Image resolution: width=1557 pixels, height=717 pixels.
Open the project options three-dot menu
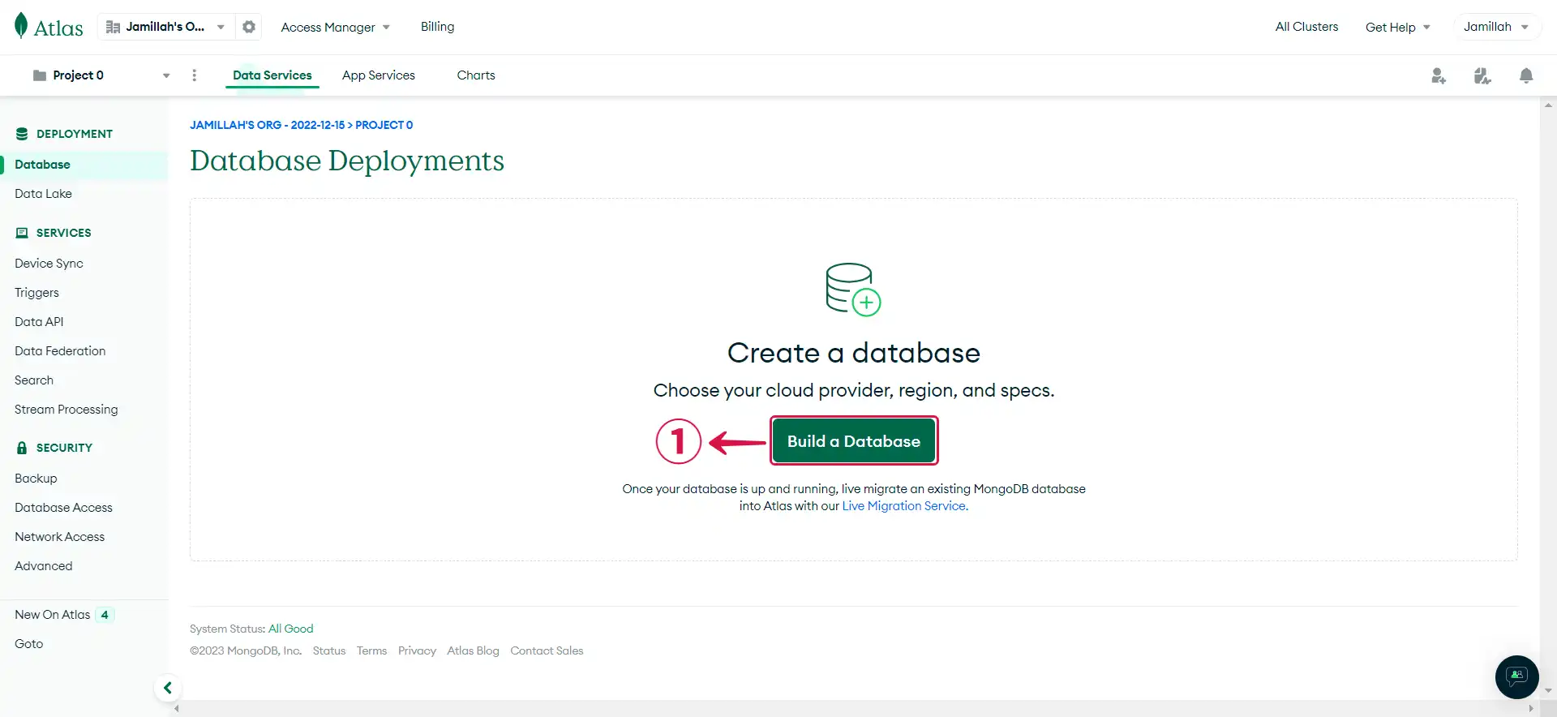194,75
